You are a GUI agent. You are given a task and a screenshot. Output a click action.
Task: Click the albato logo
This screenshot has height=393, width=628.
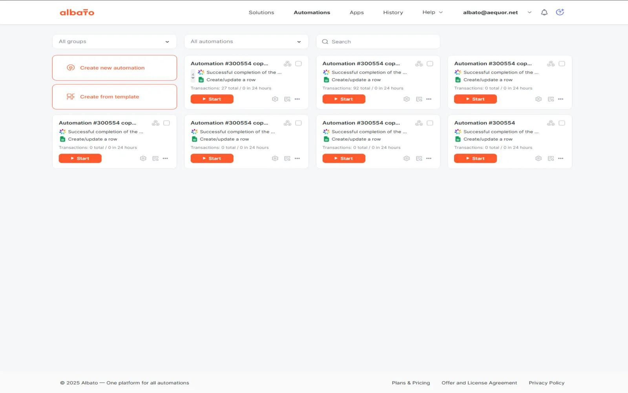77,13
